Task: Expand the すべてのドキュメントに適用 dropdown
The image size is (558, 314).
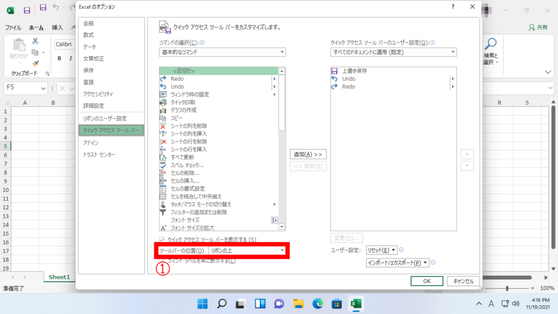Action: tap(393, 52)
